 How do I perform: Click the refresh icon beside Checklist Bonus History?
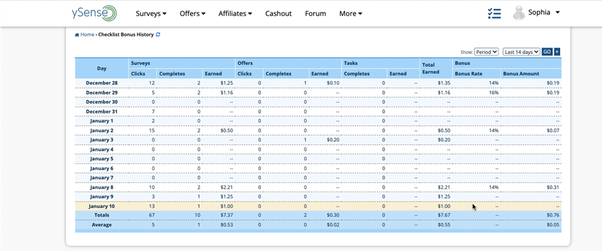point(158,35)
